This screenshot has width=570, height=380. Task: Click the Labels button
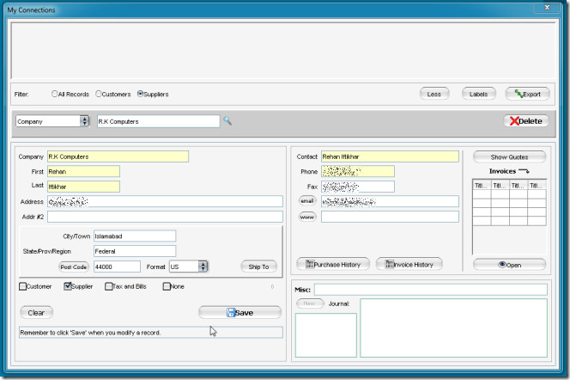(x=478, y=94)
